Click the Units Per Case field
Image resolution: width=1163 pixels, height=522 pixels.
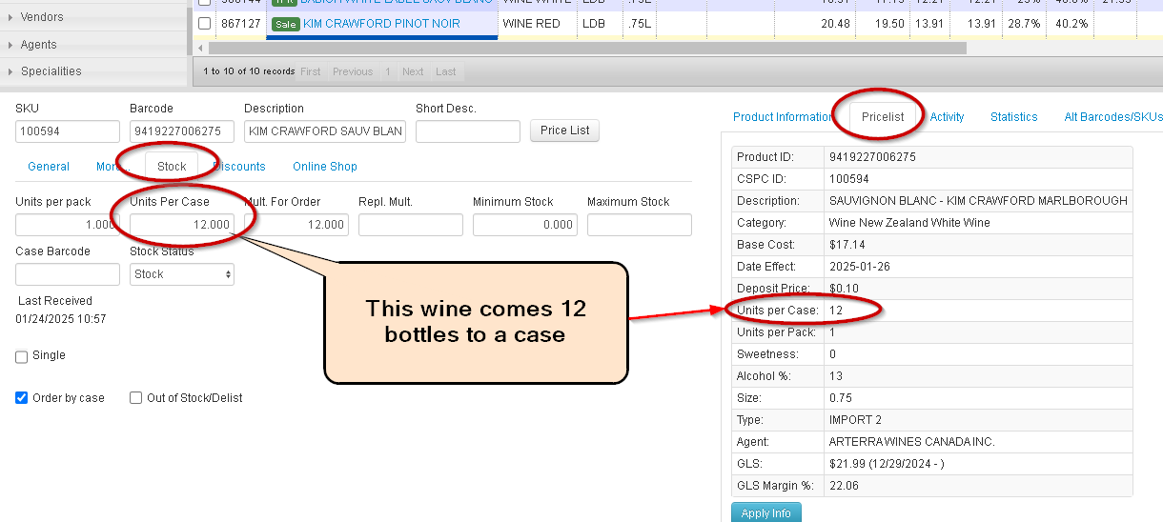coord(182,225)
